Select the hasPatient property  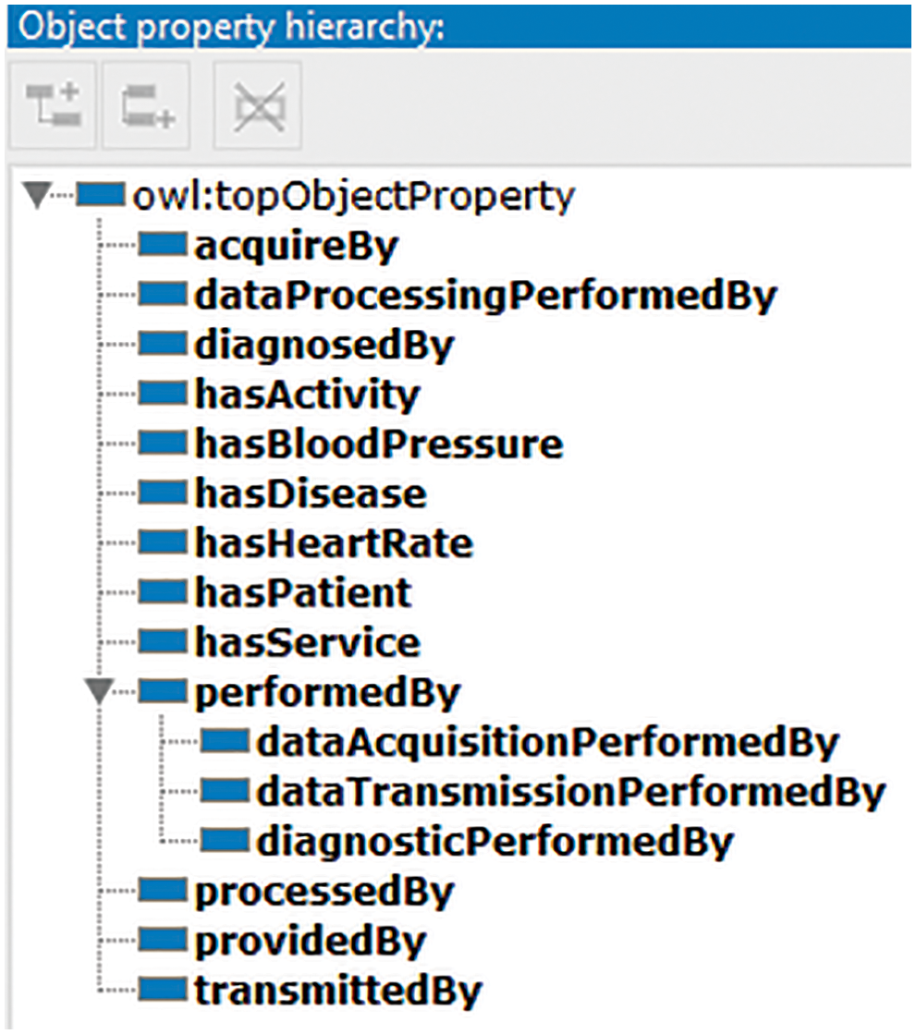tap(303, 592)
